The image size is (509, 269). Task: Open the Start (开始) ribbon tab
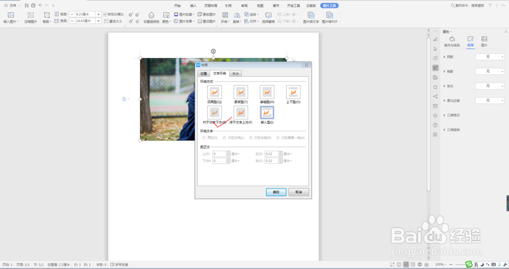(177, 6)
